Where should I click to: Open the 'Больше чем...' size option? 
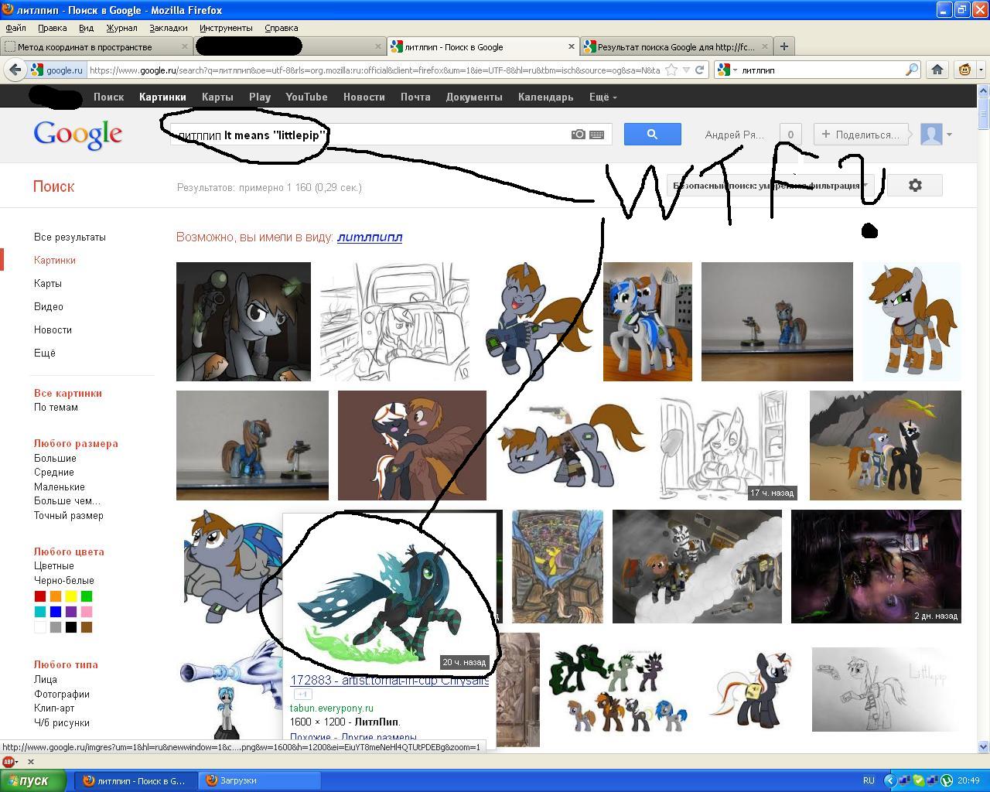[67, 501]
